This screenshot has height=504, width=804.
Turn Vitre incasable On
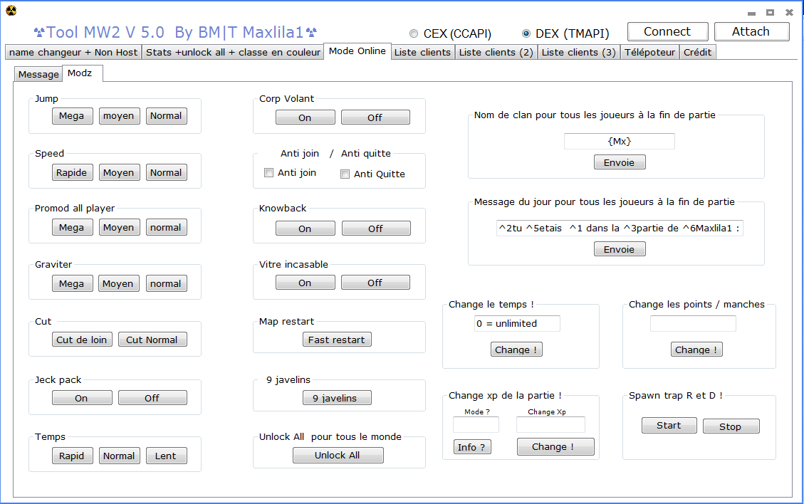(305, 283)
